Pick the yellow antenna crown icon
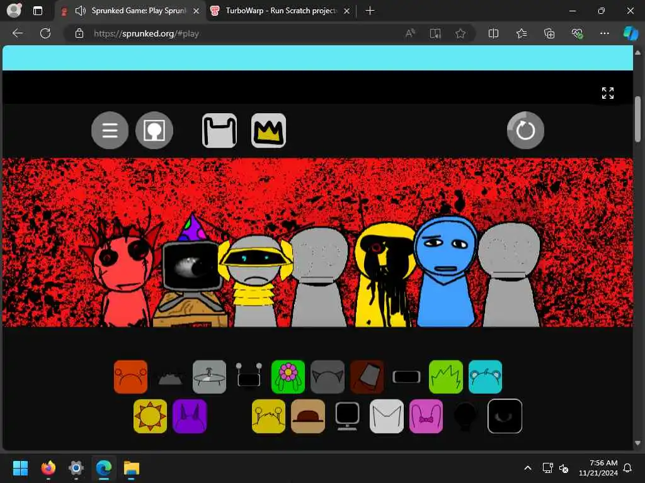 coord(268,416)
